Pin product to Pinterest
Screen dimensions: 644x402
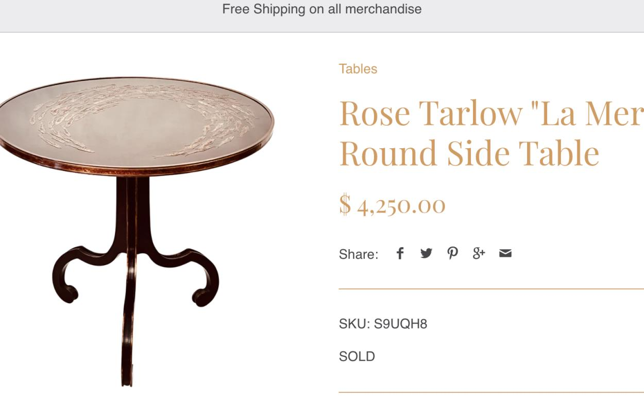[x=452, y=253]
